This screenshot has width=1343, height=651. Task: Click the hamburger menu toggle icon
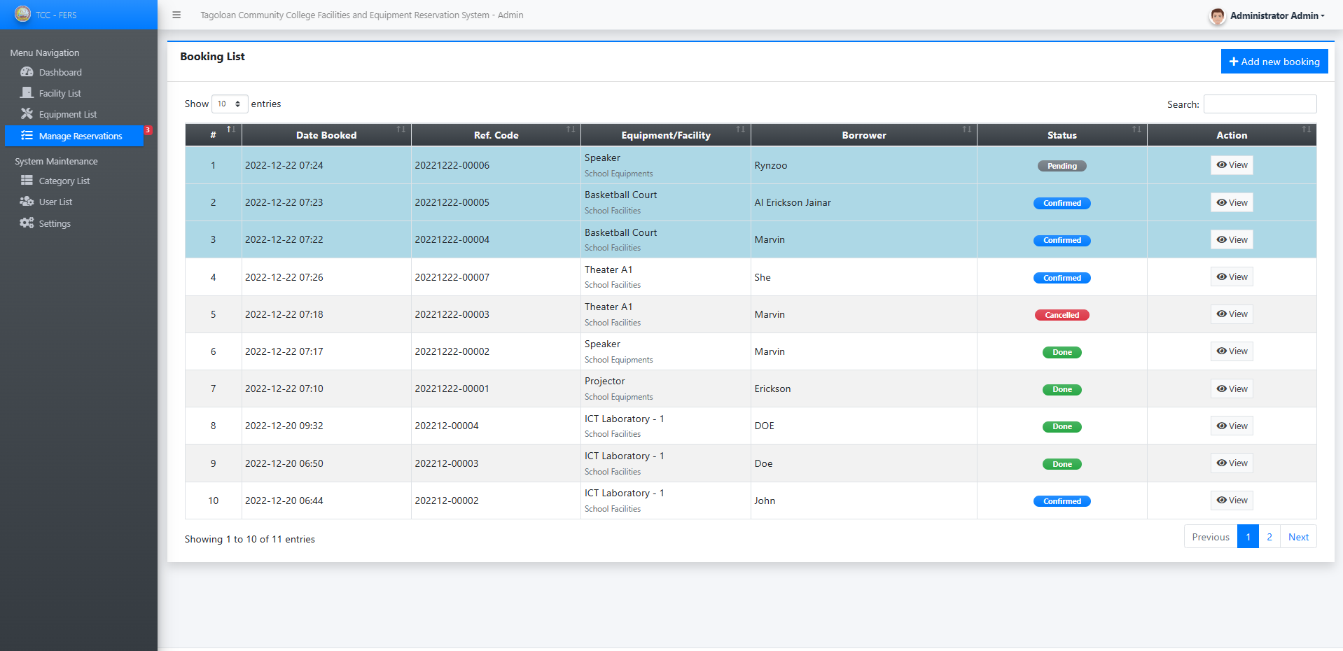point(176,15)
